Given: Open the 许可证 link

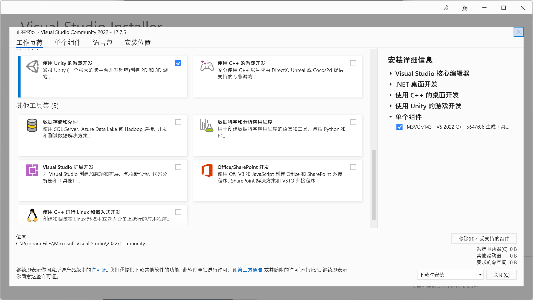Looking at the screenshot, I should (x=99, y=270).
